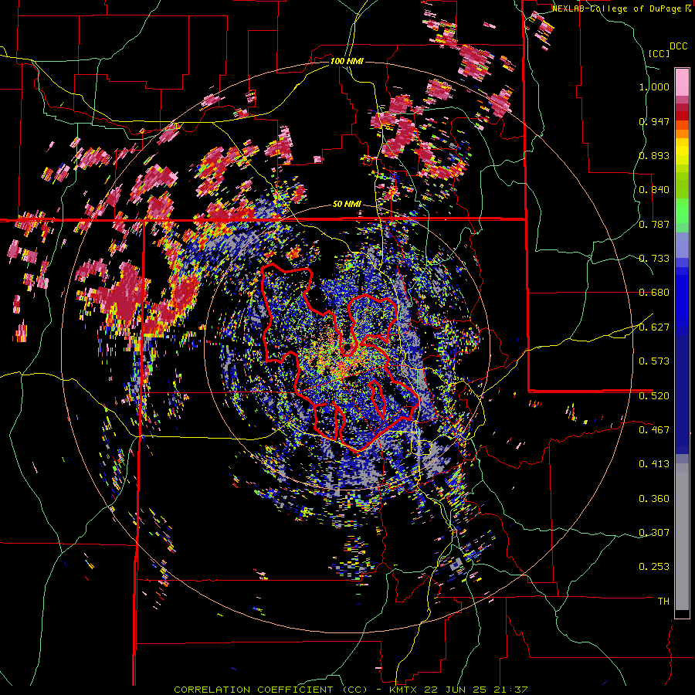Click the 0.360 scale value
The width and height of the screenshot is (695, 695).
point(654,499)
